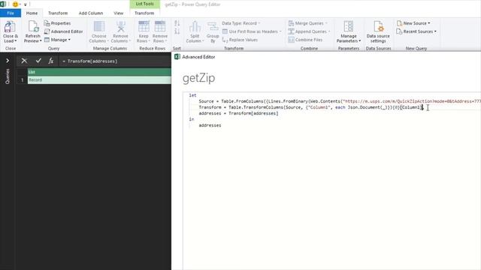481x270 pixels.
Task: Click the Split Column icon
Action: [195, 27]
